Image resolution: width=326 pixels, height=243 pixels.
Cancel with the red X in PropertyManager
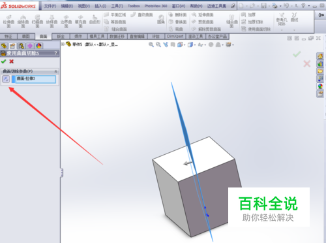click(11, 61)
